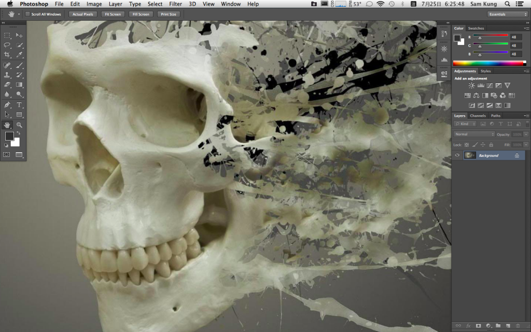Click the Fit Screen button

point(113,14)
